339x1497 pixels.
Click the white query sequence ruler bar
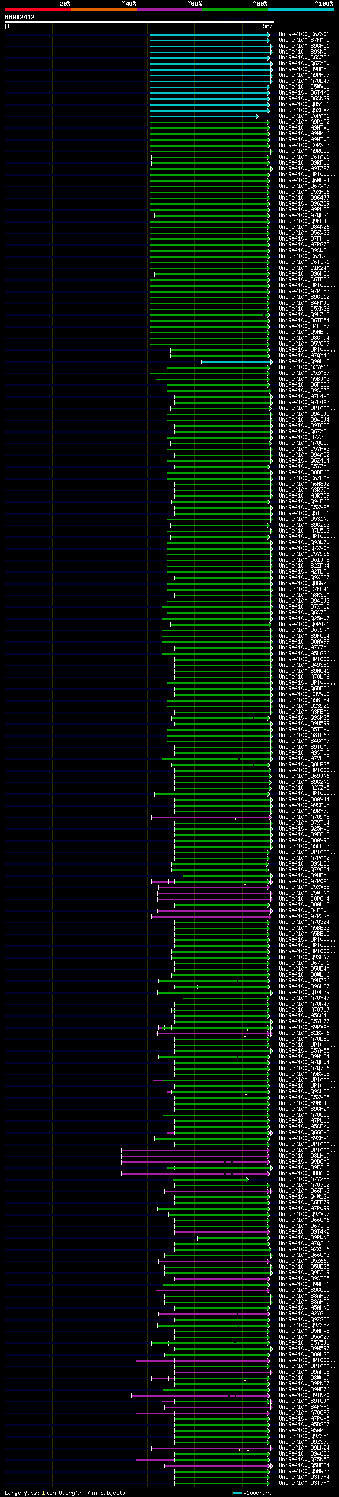(140, 22)
